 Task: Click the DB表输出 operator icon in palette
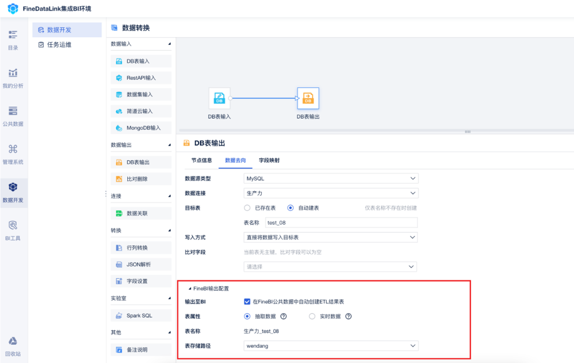tap(119, 162)
